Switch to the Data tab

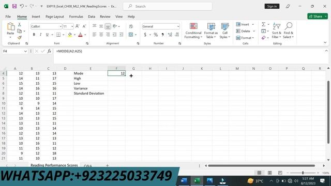point(92,17)
